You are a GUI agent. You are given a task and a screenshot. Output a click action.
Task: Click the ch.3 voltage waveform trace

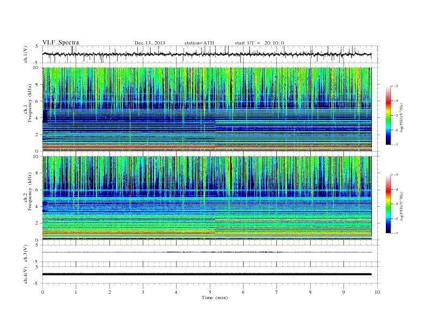(207, 252)
